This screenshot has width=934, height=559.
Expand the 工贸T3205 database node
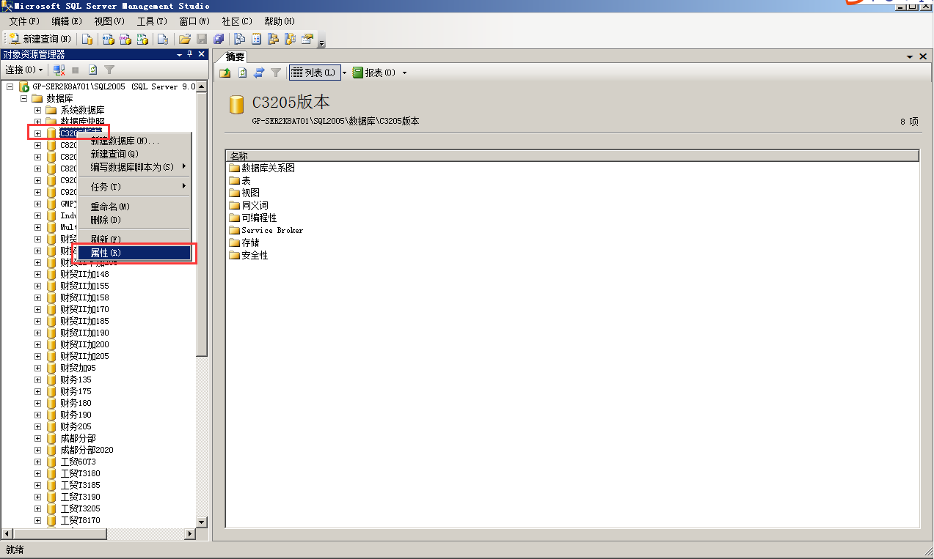(x=37, y=508)
